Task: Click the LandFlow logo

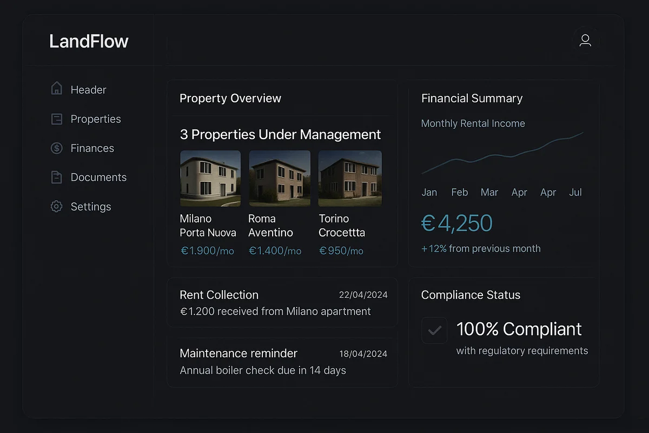Action: pos(89,41)
